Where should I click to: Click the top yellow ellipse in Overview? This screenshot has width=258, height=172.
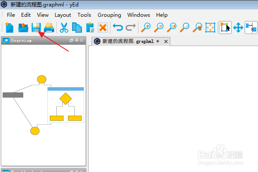42,79
